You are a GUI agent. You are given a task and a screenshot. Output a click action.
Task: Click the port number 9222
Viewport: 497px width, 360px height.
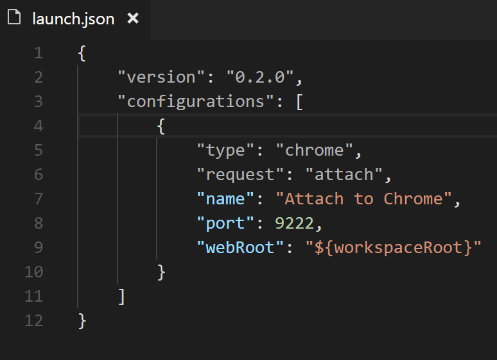coord(295,224)
